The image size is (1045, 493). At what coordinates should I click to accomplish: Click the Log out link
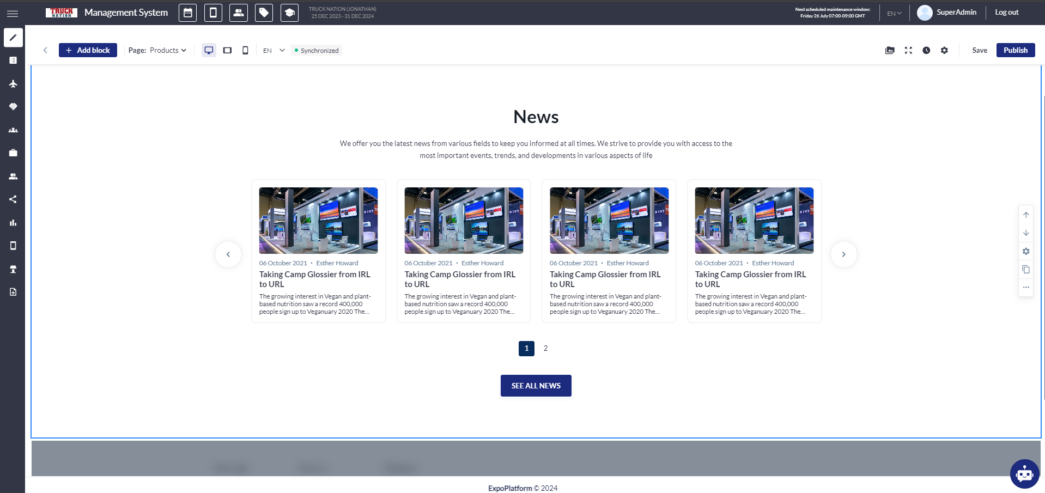tap(1006, 12)
